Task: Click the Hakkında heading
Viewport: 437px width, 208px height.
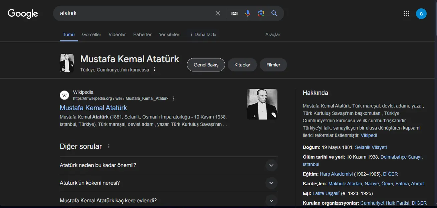Action: (x=315, y=93)
